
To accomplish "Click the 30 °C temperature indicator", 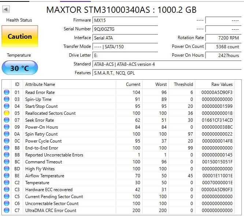I will pyautogui.click(x=20, y=68).
